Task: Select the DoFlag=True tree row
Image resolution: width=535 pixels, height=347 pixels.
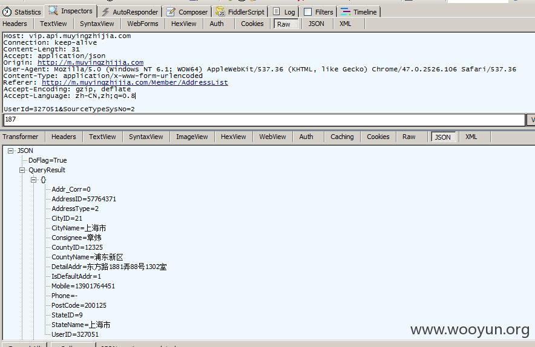Action: coord(47,160)
